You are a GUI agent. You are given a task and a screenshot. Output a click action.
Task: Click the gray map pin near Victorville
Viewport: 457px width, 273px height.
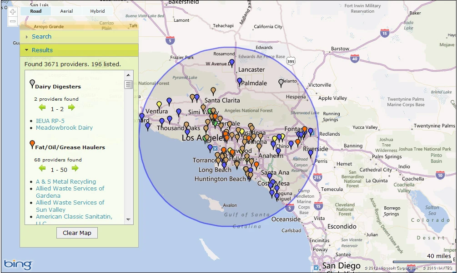pyautogui.click(x=281, y=83)
